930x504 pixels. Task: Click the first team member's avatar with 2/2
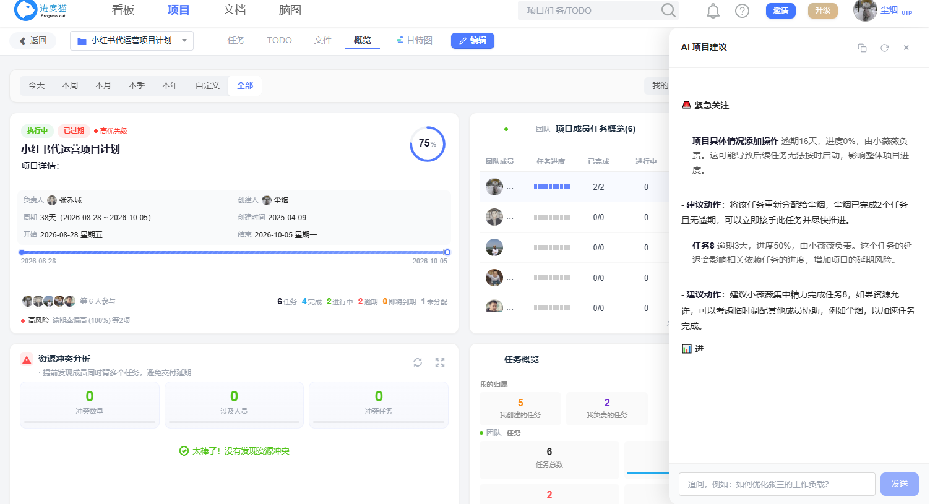point(494,187)
